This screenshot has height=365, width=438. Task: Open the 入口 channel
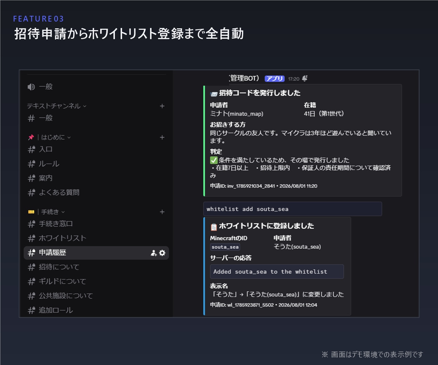[x=96, y=149]
